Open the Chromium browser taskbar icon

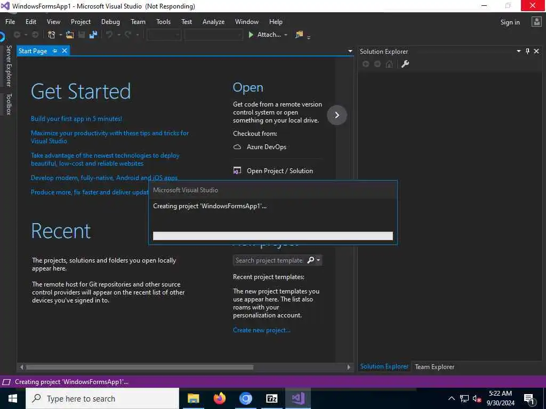tap(245, 398)
